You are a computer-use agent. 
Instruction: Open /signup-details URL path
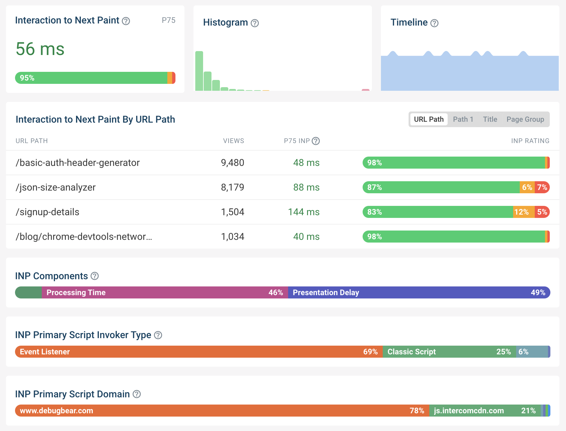point(47,212)
